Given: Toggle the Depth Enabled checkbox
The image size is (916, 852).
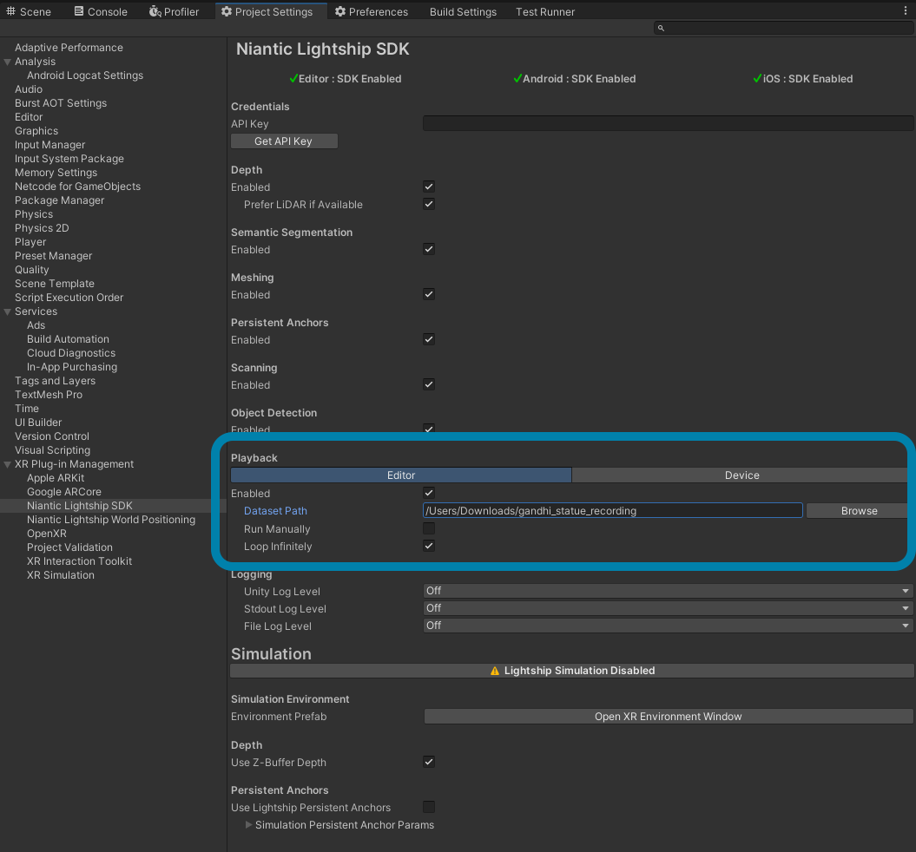Looking at the screenshot, I should (x=429, y=187).
